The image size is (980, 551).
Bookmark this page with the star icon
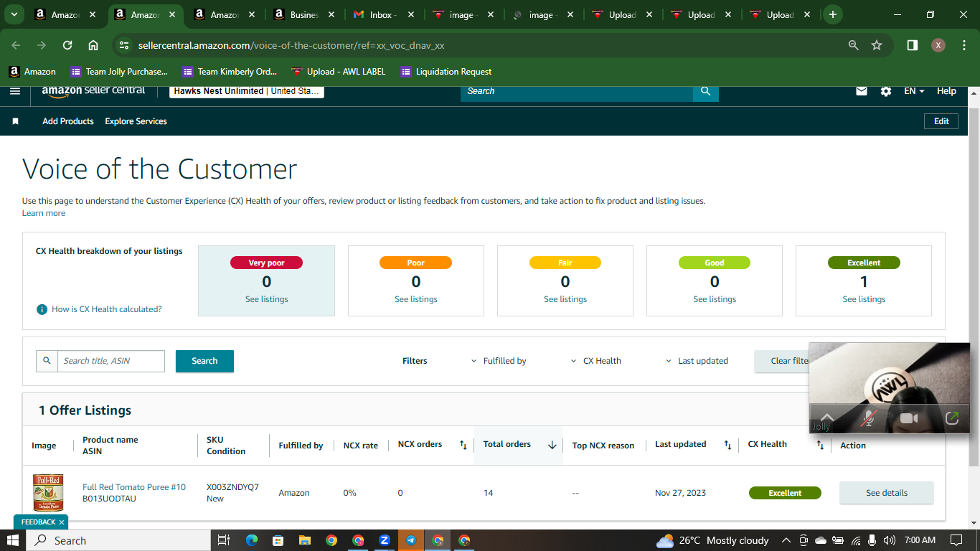click(877, 45)
